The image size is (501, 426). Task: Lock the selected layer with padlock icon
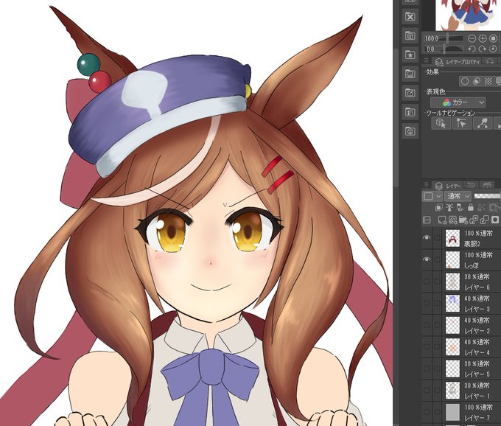tap(470, 208)
